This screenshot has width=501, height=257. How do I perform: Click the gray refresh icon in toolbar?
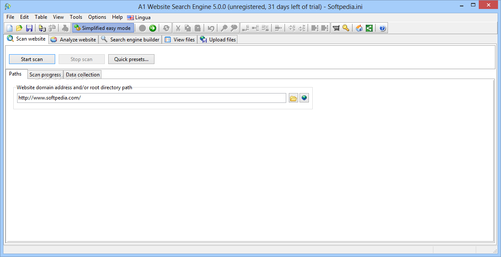pos(166,28)
